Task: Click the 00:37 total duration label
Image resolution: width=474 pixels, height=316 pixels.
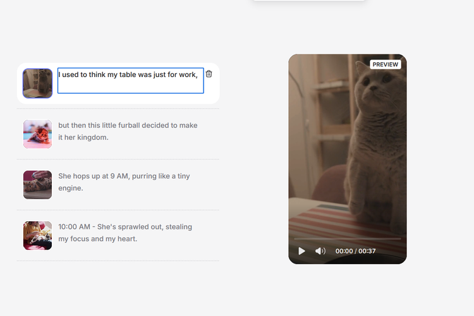Action: pyautogui.click(x=367, y=252)
